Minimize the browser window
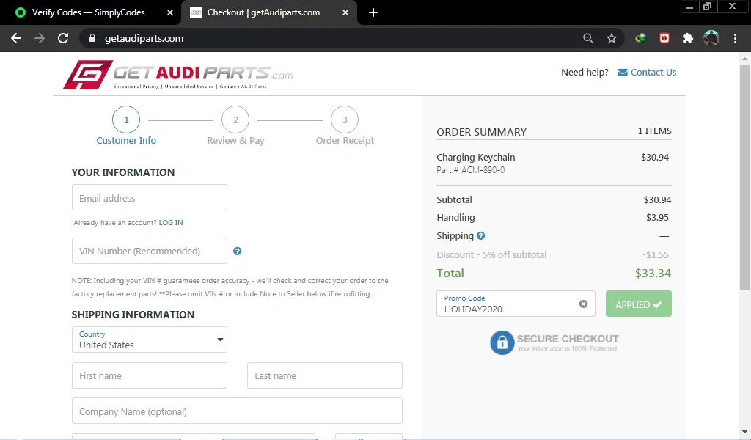Viewport: 751px width, 440px height. [x=689, y=7]
